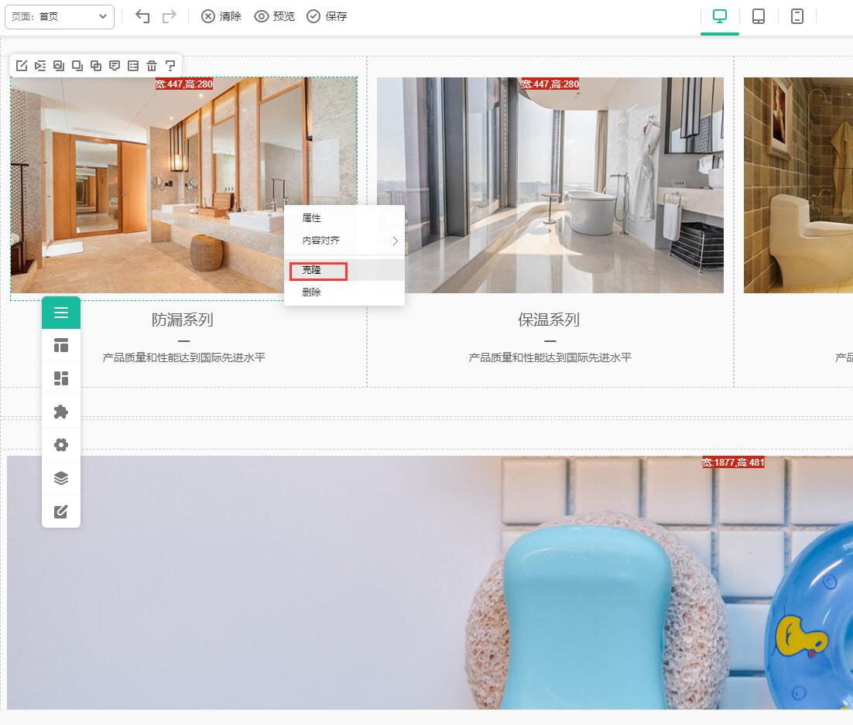Click the clone duplicate icon in element toolbar
This screenshot has height=725, width=853.
96,66
